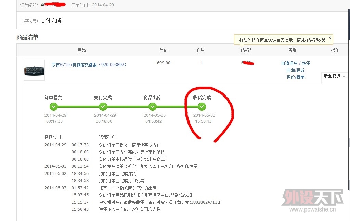Viewport: 350px width, 221px height.
Task: Click the 操作 column header
Action: pos(335,50)
